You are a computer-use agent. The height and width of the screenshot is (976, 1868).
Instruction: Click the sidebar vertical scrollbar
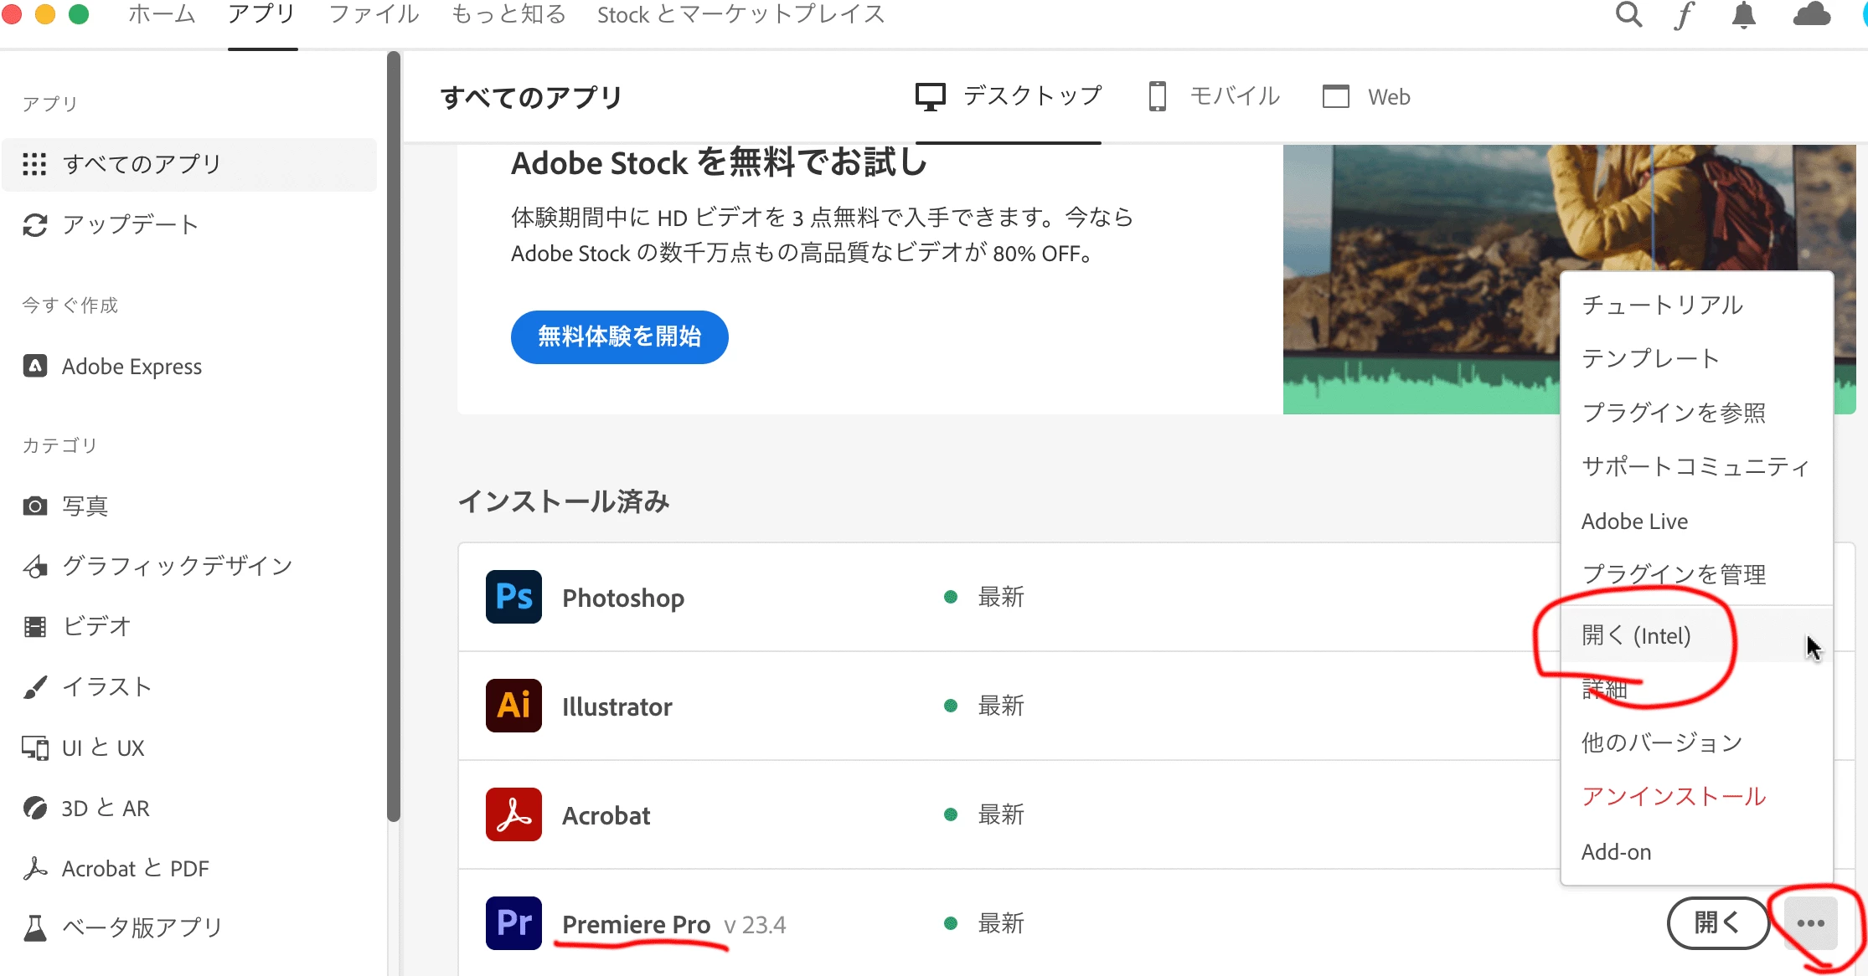coord(394,435)
